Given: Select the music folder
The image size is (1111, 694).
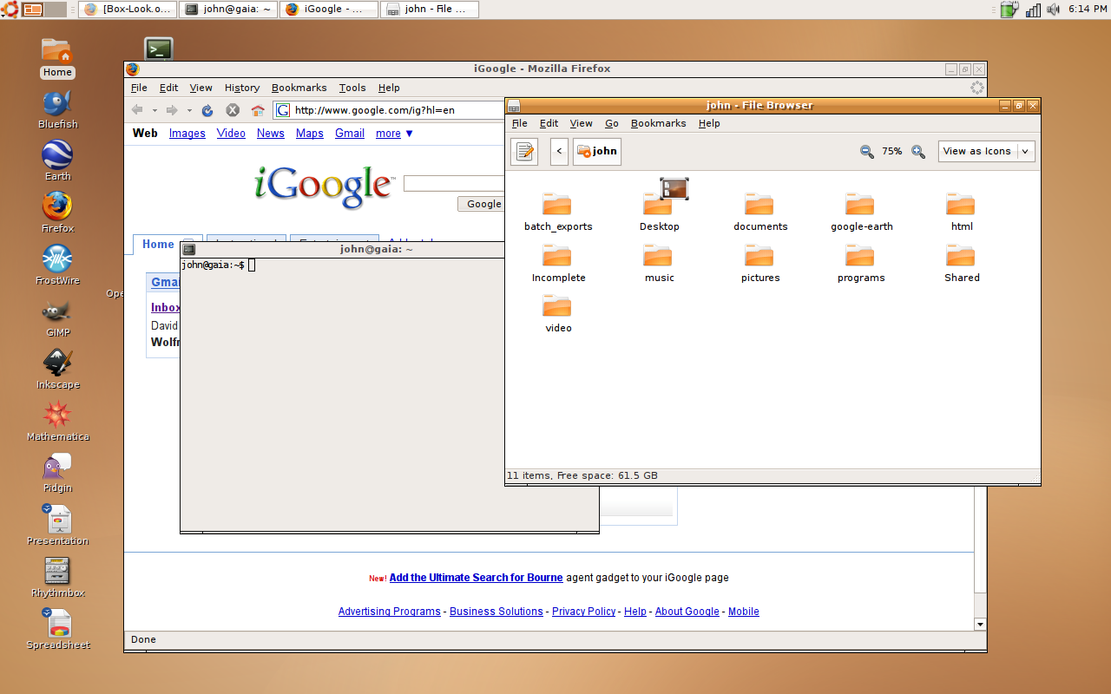Looking at the screenshot, I should [660, 264].
